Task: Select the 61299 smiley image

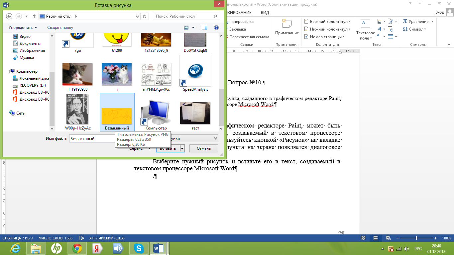Action: click(117, 41)
